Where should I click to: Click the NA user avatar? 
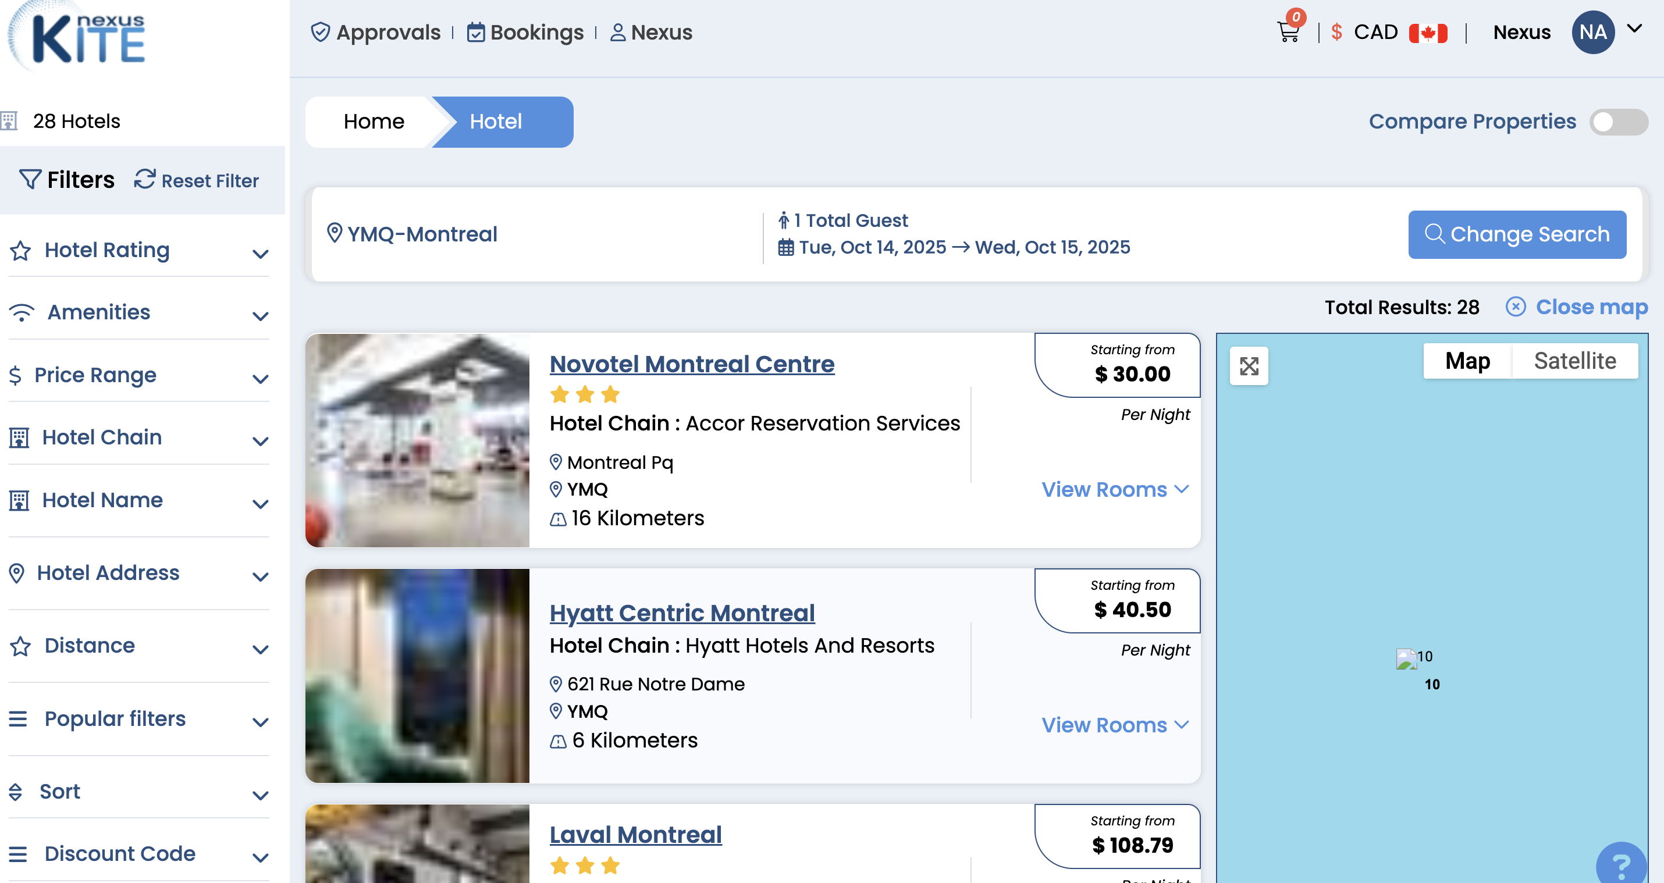[x=1592, y=33]
